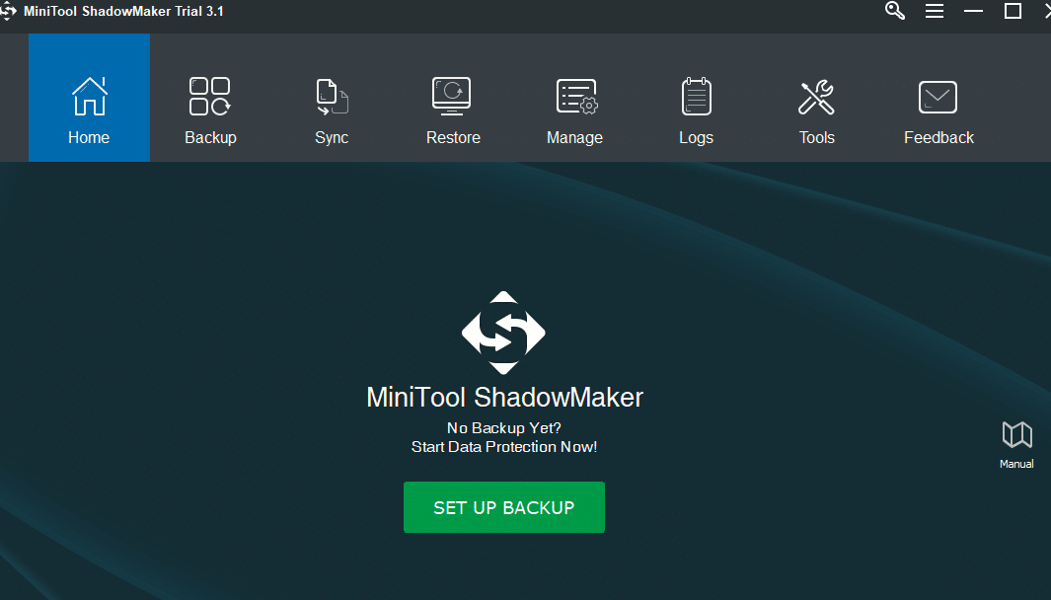Viewport: 1051px width, 600px height.
Task: Click the key registration icon
Action: (x=895, y=11)
